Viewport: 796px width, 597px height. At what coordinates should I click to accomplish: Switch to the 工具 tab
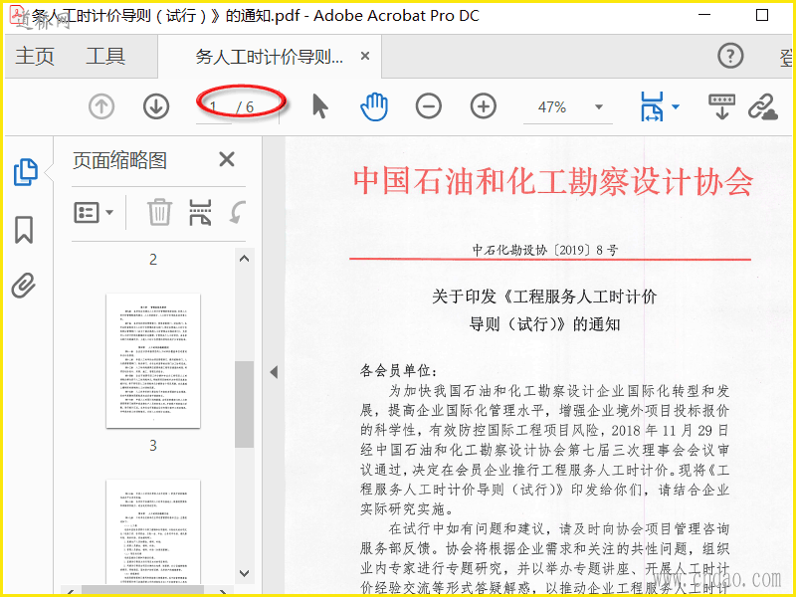pos(105,56)
